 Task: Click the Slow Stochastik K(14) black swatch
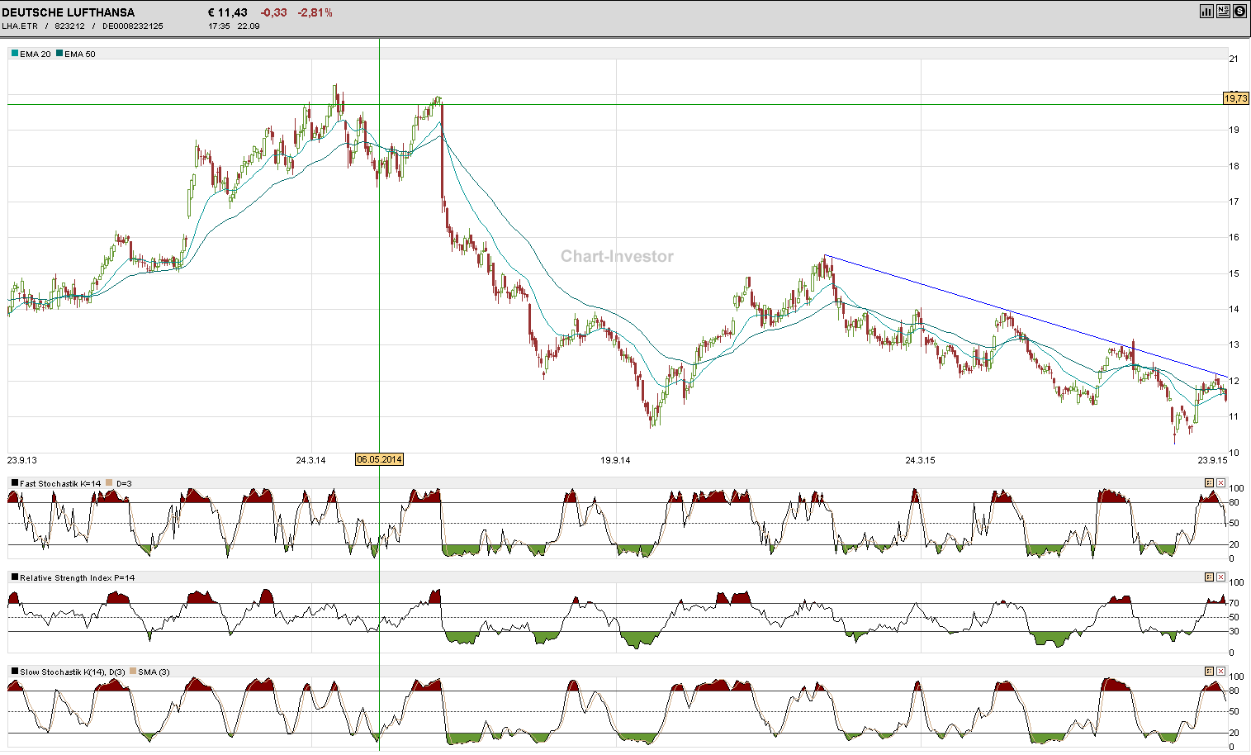pyautogui.click(x=15, y=672)
